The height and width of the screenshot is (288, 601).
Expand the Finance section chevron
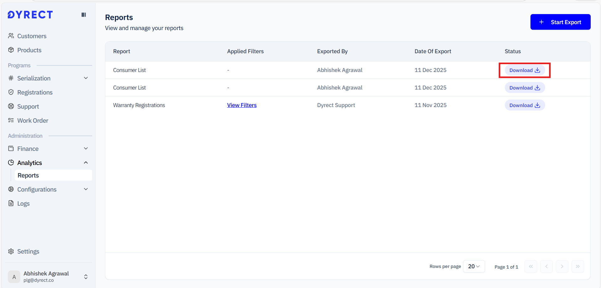86,149
